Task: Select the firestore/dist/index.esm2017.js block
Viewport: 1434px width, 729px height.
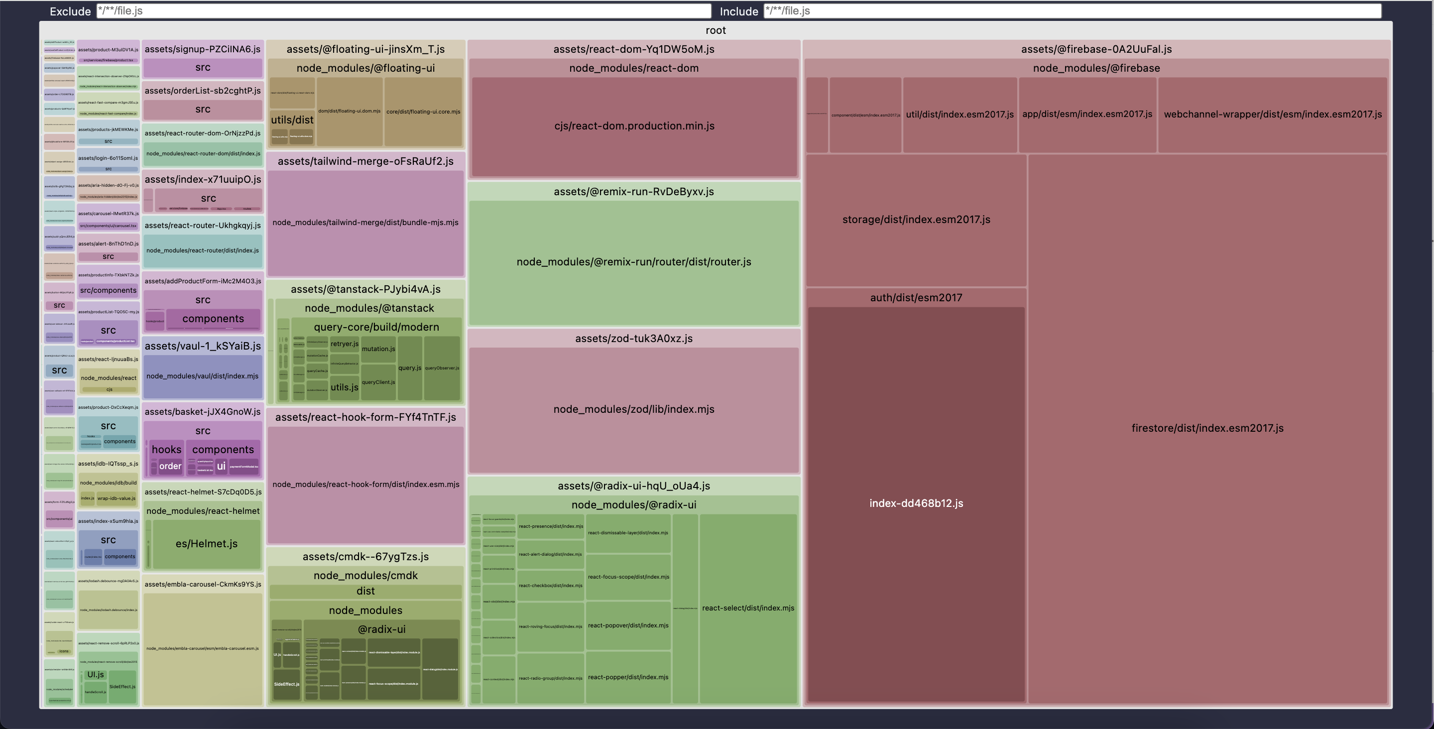Action: pyautogui.click(x=1207, y=428)
